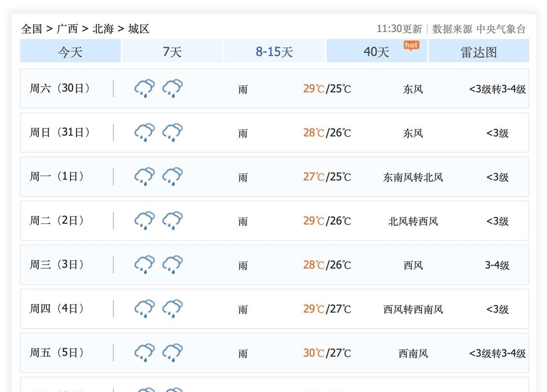Image resolution: width=547 pixels, height=392 pixels.
Task: Open 广西 breadcrumb link
Action: (x=68, y=29)
